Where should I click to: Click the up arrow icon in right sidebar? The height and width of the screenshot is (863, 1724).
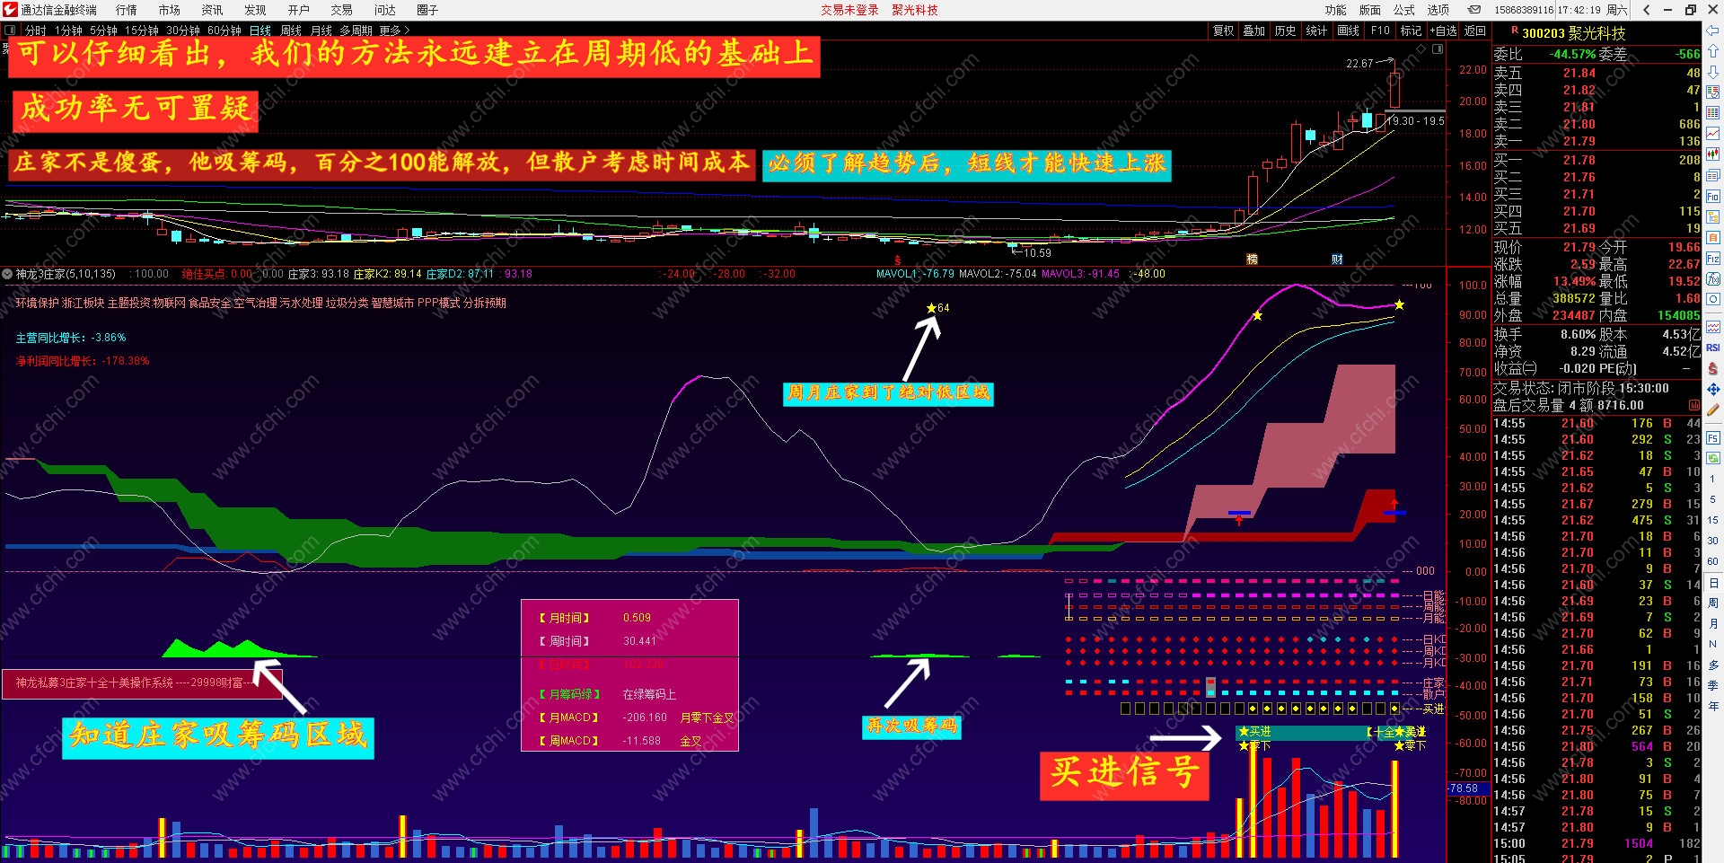tap(1713, 52)
